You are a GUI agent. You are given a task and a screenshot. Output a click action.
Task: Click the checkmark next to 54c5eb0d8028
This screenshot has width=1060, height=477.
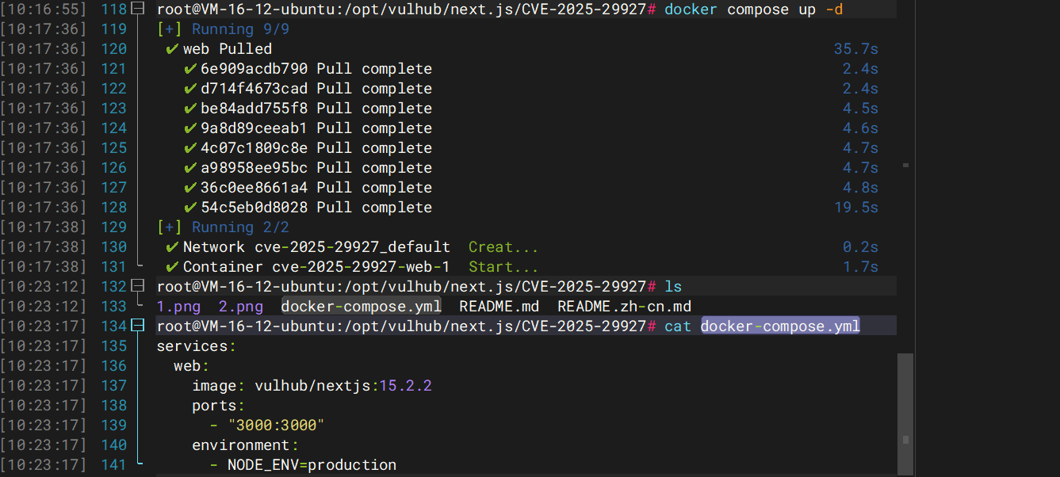(x=189, y=208)
